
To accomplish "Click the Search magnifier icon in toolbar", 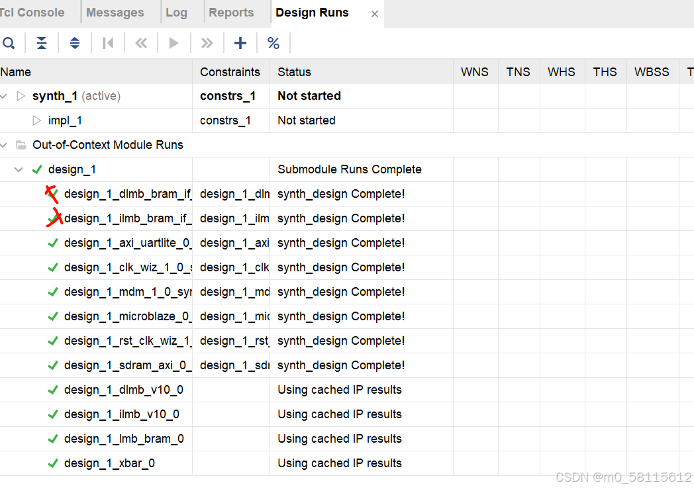I will [x=9, y=43].
